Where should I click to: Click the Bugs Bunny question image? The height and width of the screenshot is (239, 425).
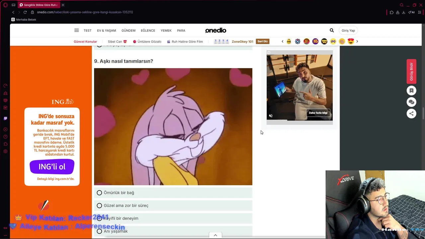click(173, 126)
